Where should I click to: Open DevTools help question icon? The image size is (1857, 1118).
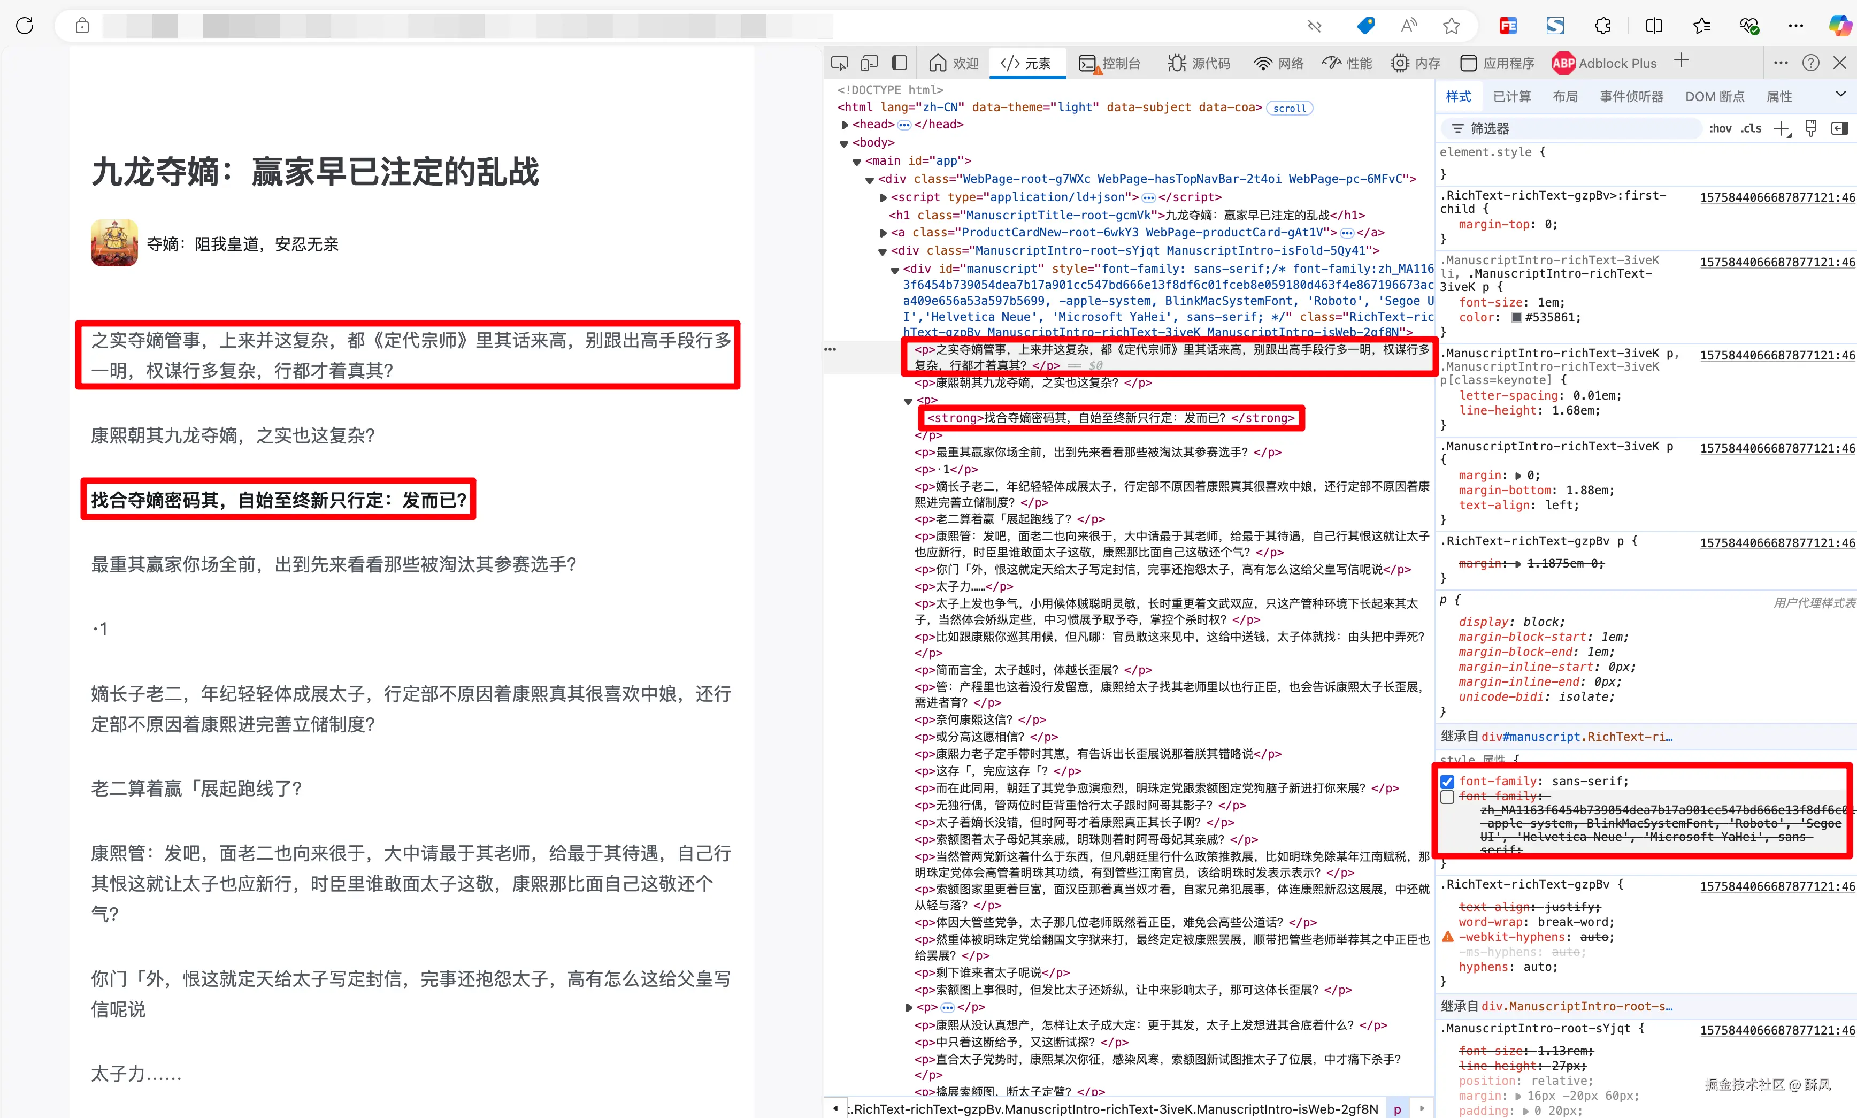[1810, 63]
